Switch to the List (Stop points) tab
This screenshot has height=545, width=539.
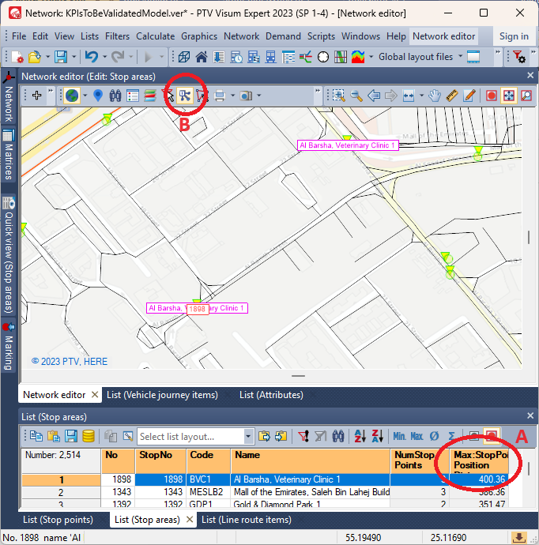[x=58, y=520]
